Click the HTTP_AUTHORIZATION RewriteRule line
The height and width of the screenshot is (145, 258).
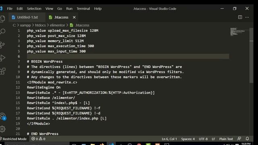tap(91, 93)
